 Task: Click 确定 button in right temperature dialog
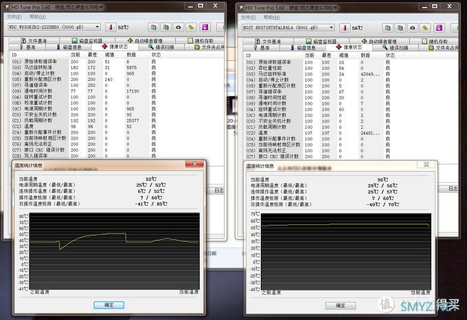(x=341, y=306)
